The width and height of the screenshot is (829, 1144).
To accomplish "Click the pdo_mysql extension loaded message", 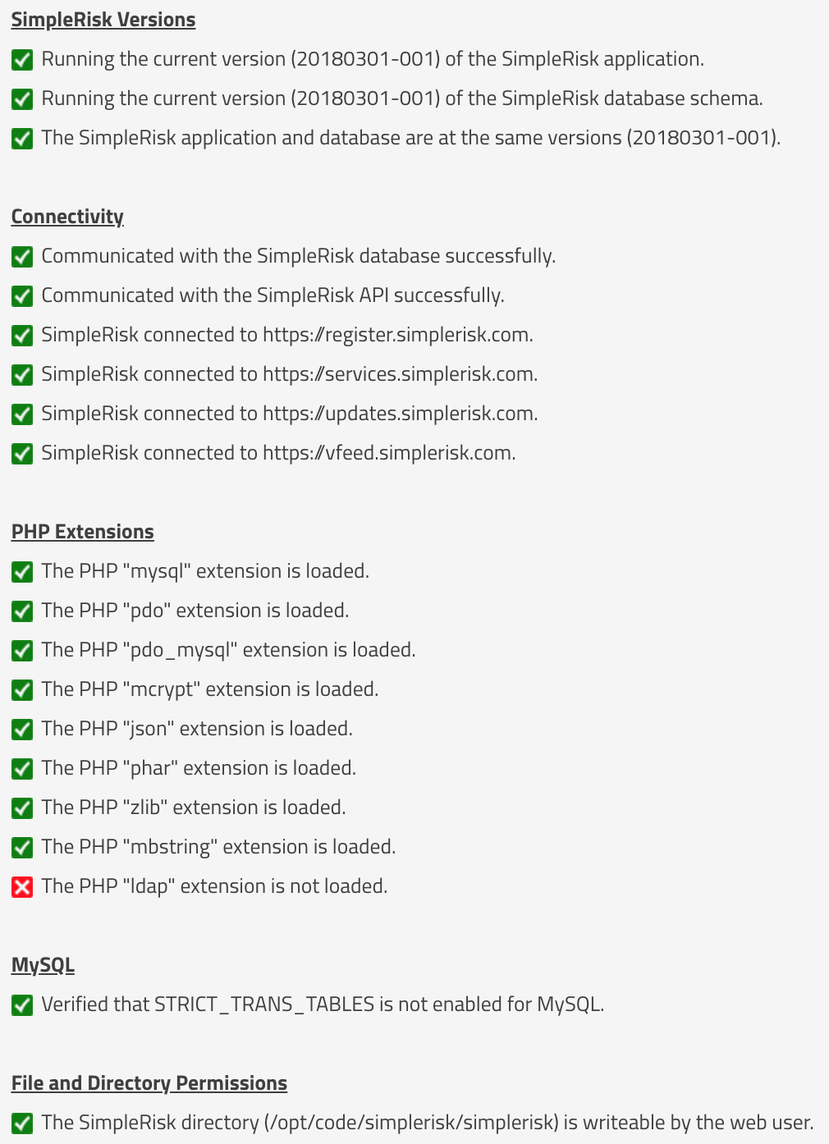I will click(x=228, y=650).
